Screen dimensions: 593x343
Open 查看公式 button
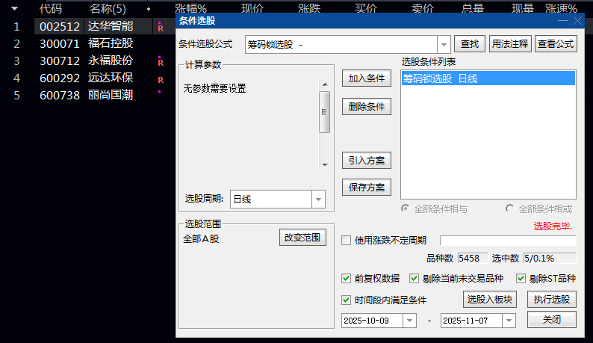[x=556, y=44]
